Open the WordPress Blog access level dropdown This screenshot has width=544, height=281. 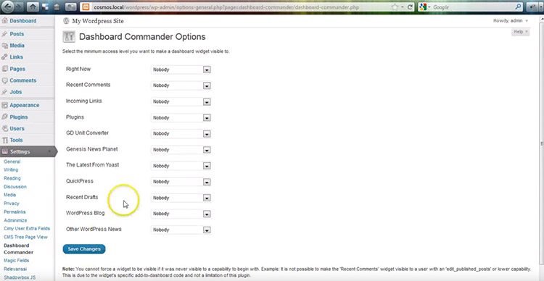[x=181, y=214]
